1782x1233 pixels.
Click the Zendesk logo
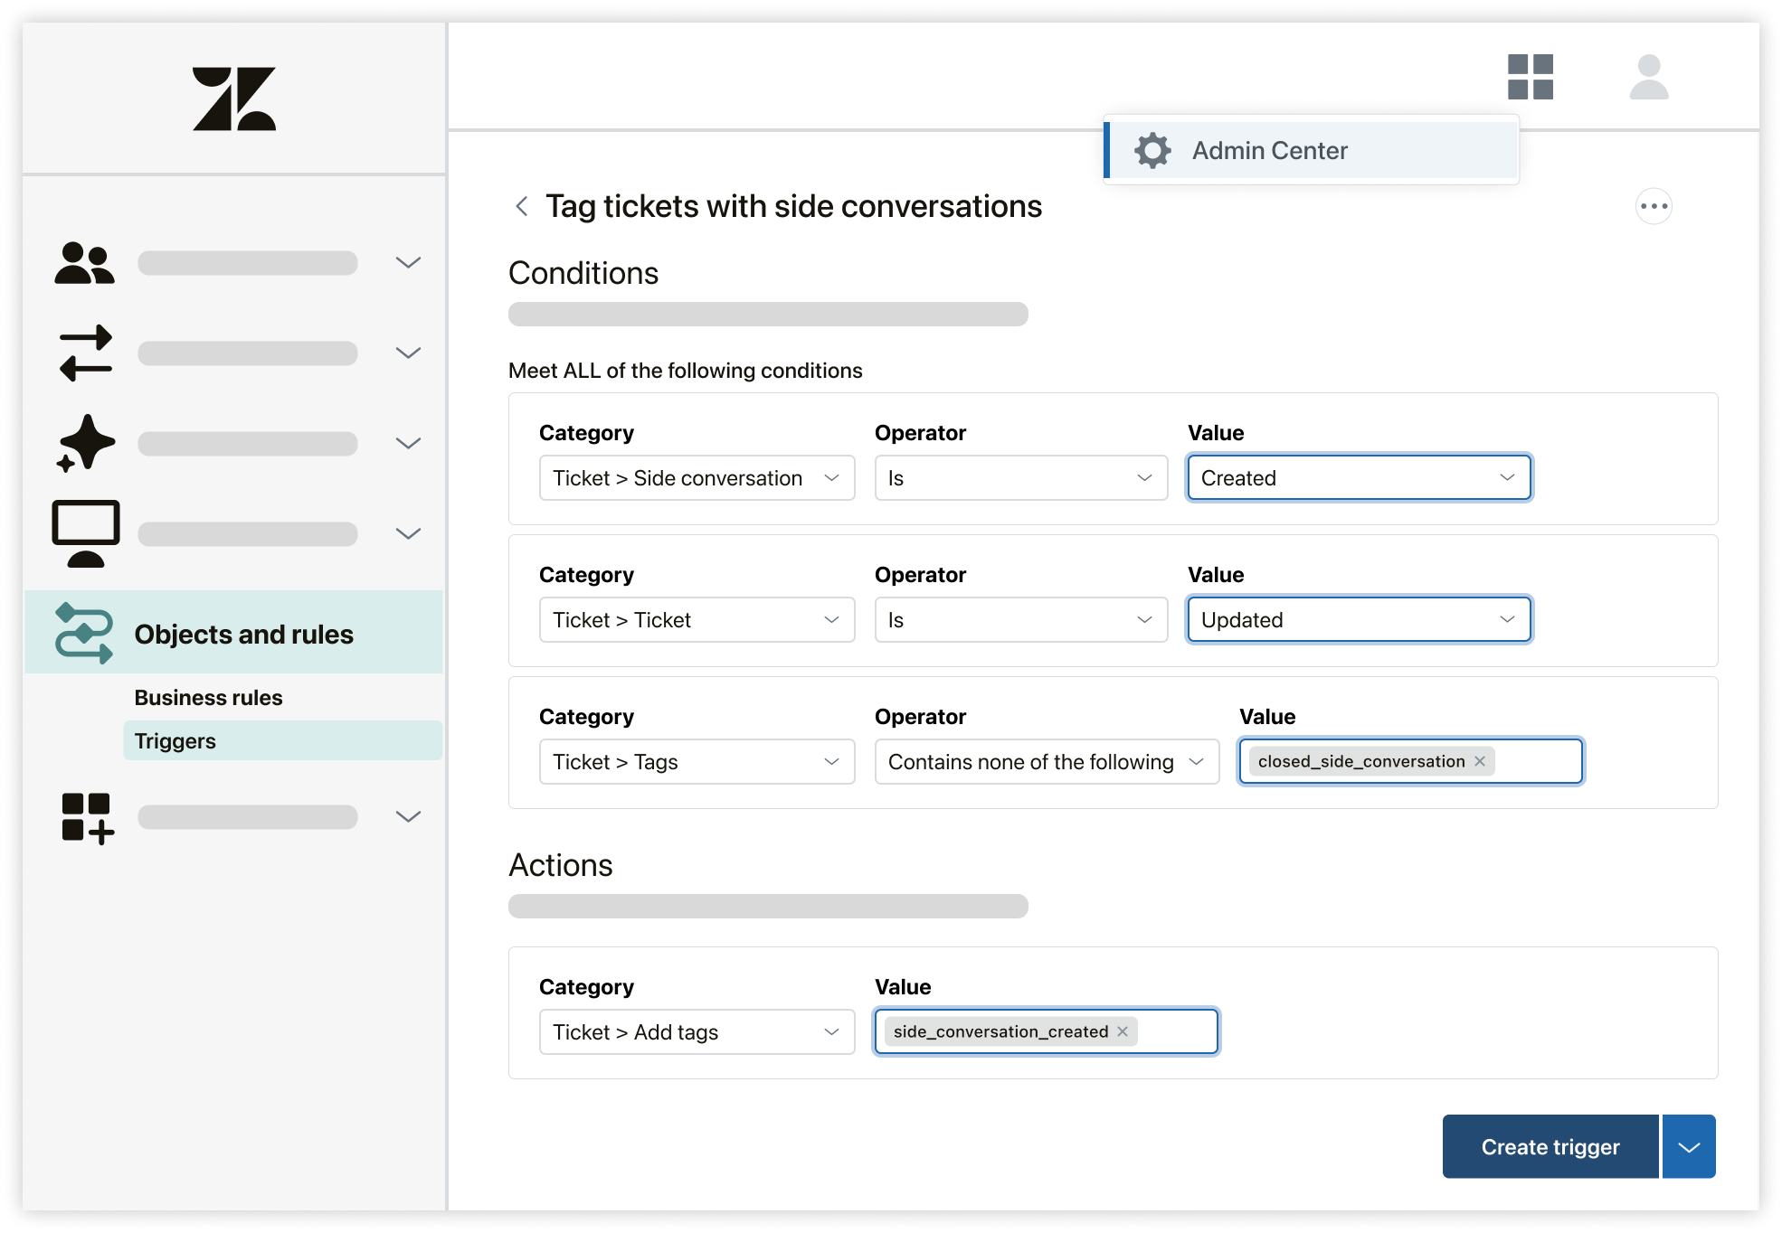click(234, 99)
